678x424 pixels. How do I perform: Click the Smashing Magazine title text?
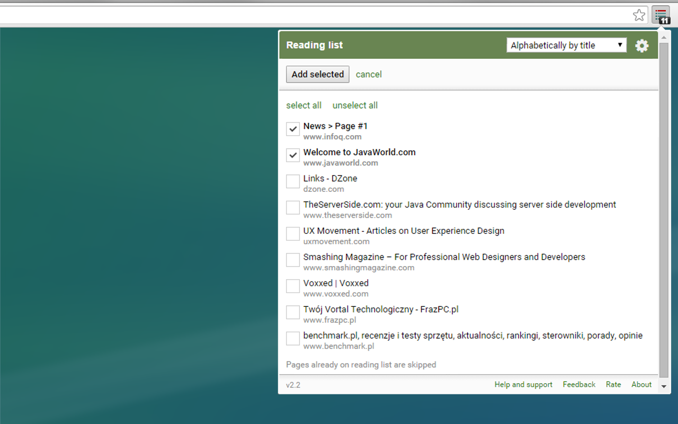point(444,257)
